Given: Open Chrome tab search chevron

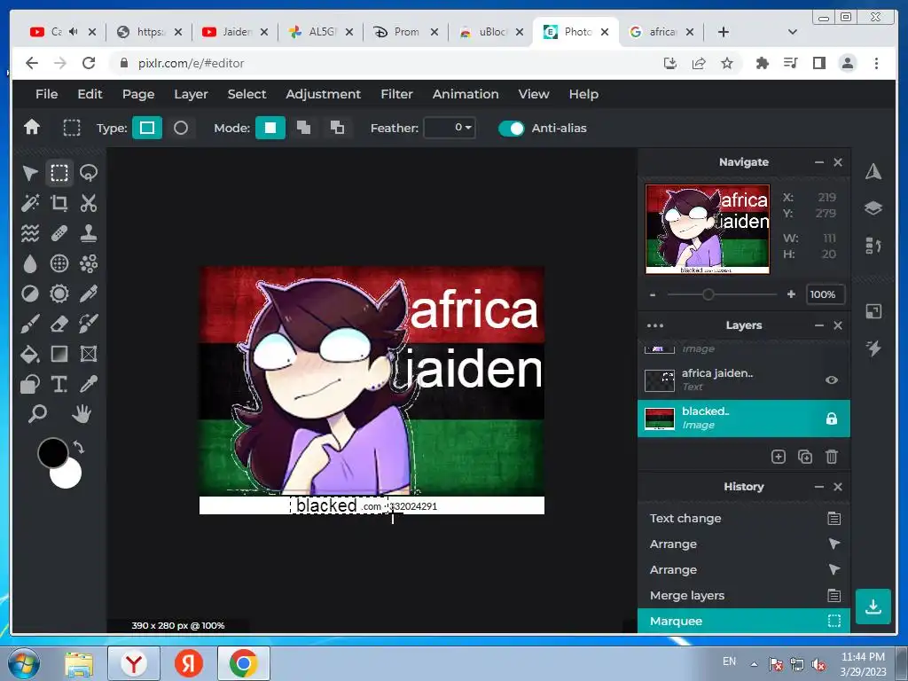Looking at the screenshot, I should [792, 32].
